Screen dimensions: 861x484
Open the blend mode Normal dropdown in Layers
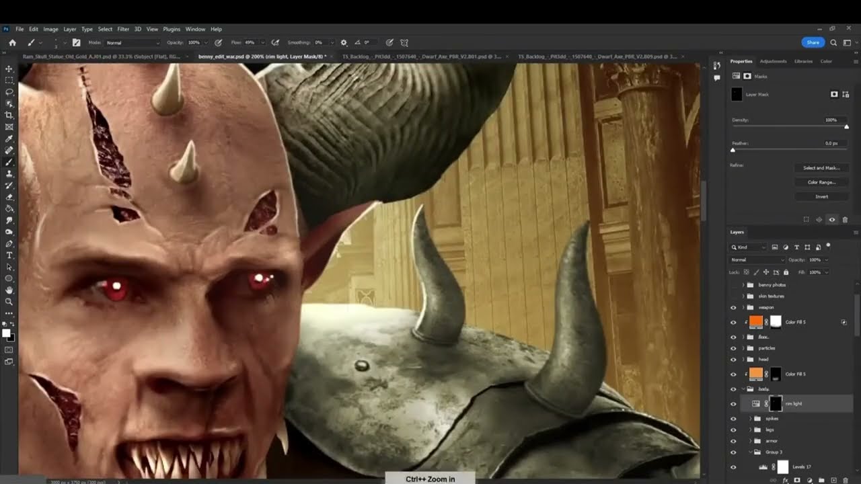[757, 259]
